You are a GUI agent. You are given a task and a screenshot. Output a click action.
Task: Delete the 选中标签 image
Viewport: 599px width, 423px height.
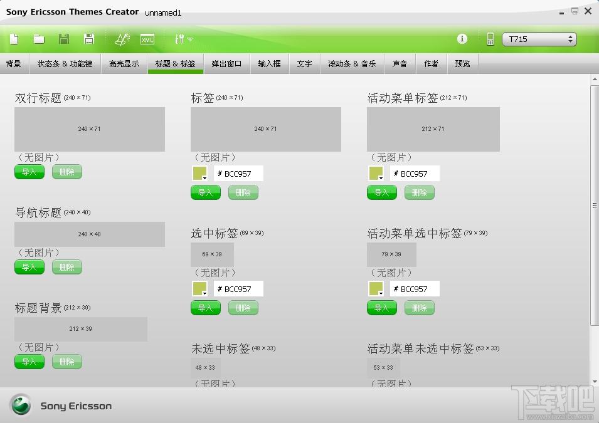(x=243, y=308)
